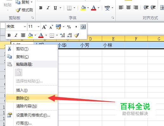Choose 剪切(T) from context menu
The height and width of the screenshot is (126, 164).
31,49
